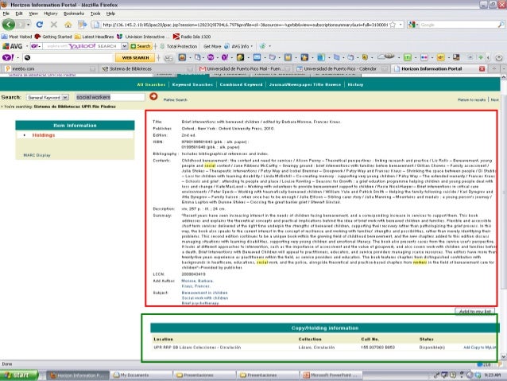The height and width of the screenshot is (381, 507).
Task: Click the social workers search input field
Action: pyautogui.click(x=110, y=97)
